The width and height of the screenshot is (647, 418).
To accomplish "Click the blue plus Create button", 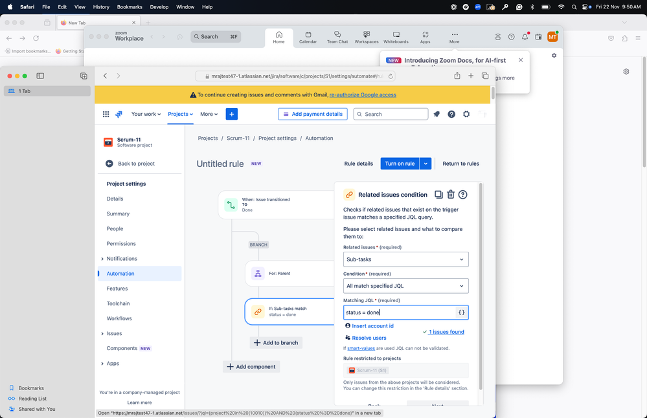I will [231, 114].
